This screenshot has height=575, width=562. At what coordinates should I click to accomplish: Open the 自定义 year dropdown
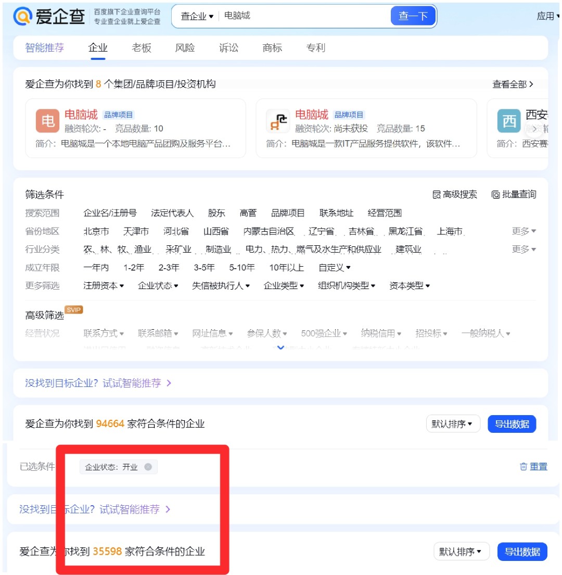tap(335, 268)
